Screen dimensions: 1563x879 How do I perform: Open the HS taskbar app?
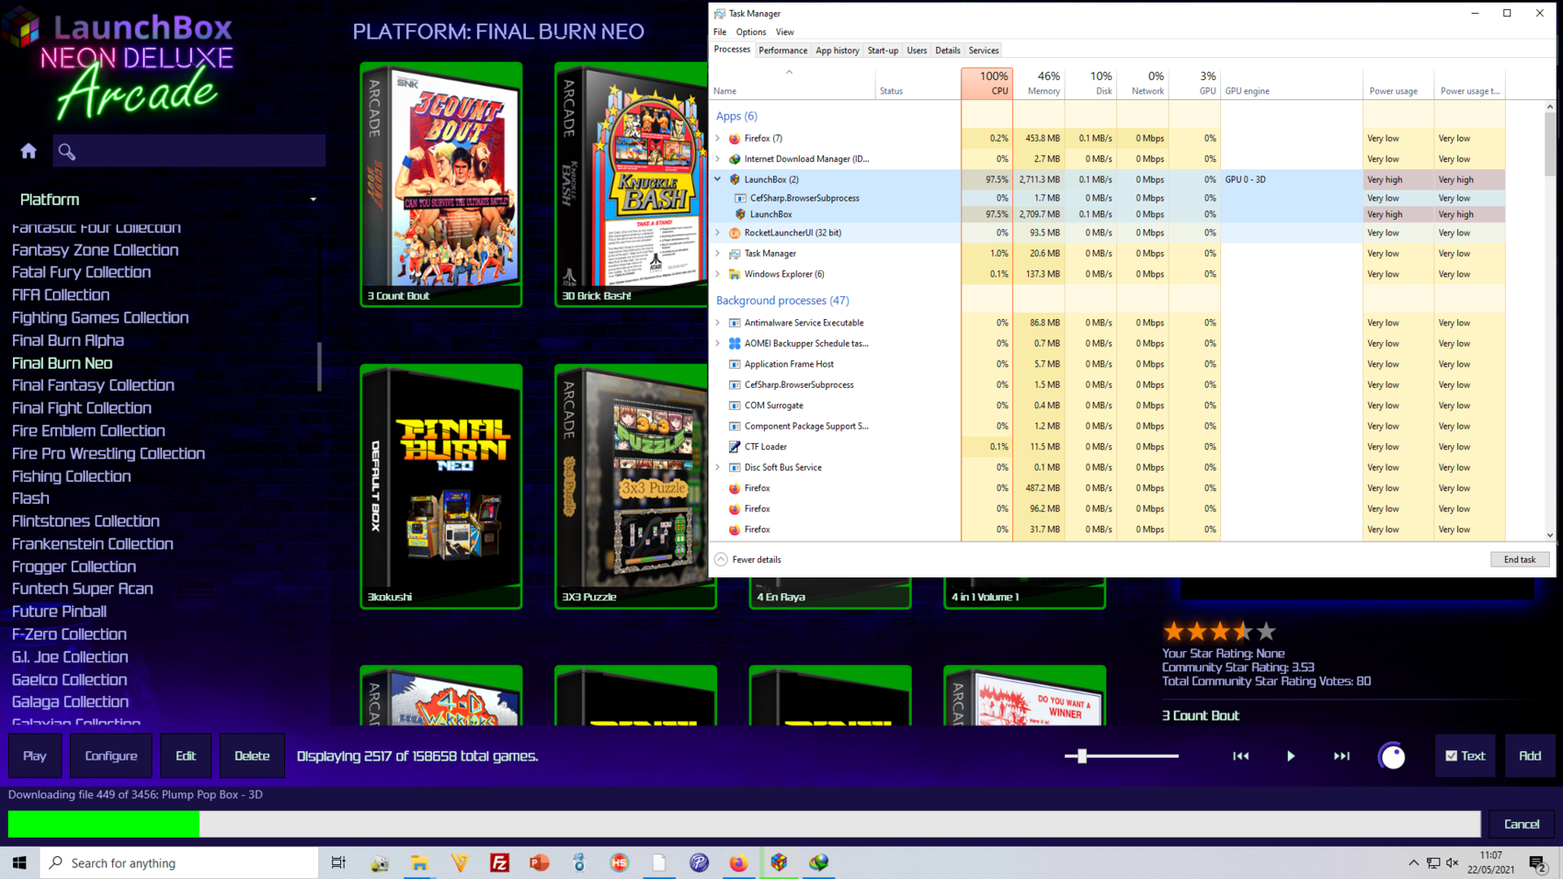coord(620,862)
